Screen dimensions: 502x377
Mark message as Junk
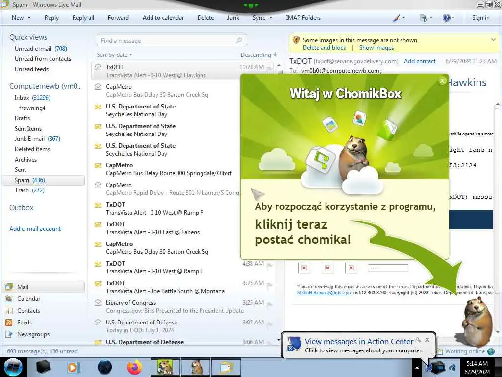click(233, 18)
